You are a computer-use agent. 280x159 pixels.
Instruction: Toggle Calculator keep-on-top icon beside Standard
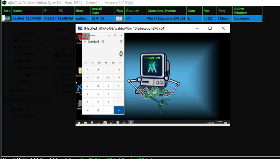(103, 42)
